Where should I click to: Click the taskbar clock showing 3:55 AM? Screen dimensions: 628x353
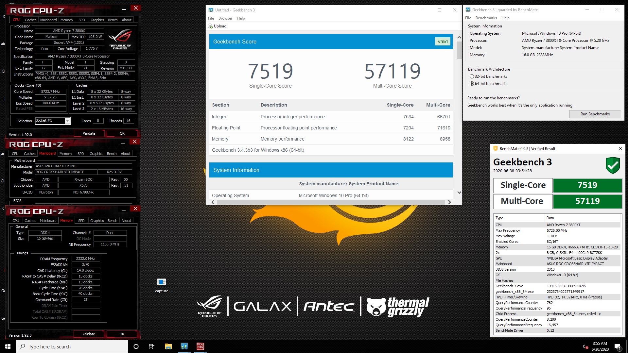coord(600,346)
